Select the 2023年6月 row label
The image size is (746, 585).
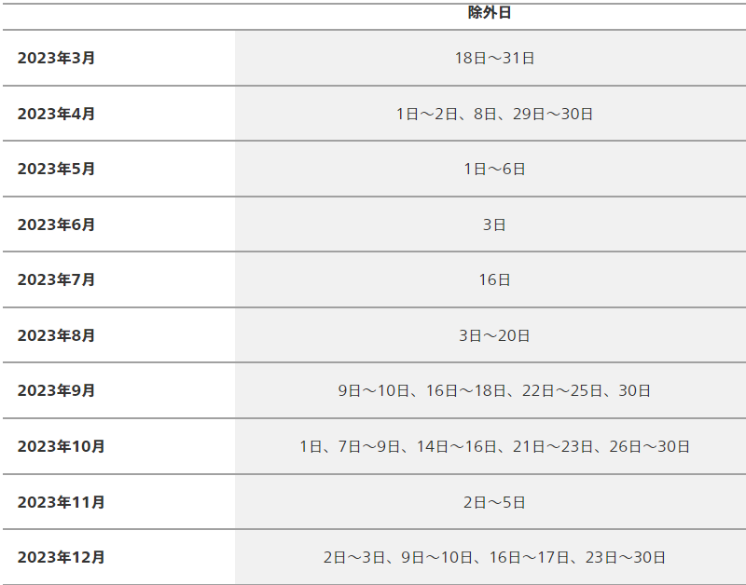pyautogui.click(x=56, y=224)
